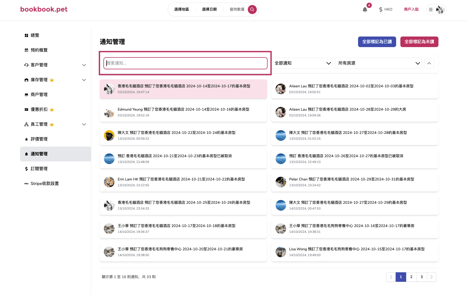
Task: Open 王小華 notification 2024-10-20至2024-10-21的豪華房
Action: (183, 252)
